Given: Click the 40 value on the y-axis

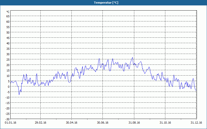Looking at the screenshot, I should (8, 43).
